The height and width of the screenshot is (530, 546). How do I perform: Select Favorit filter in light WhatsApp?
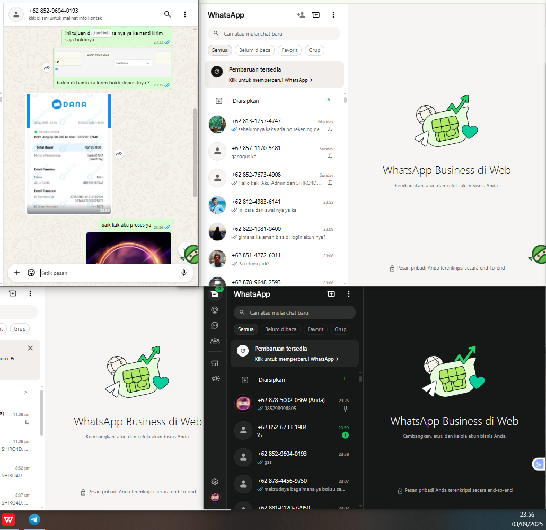(x=290, y=50)
